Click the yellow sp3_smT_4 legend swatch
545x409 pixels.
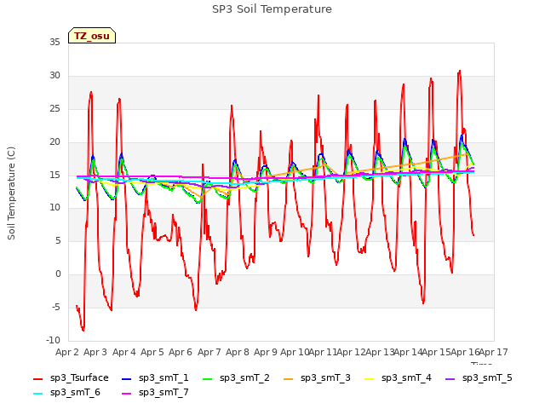[369, 378]
